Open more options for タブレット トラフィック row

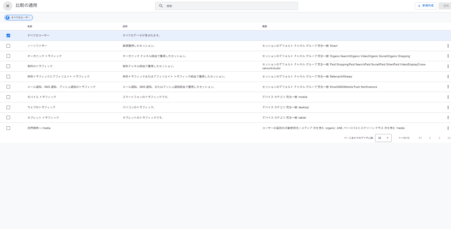[x=448, y=117]
